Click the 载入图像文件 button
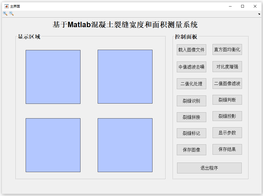This screenshot has height=196, width=263. [191, 50]
